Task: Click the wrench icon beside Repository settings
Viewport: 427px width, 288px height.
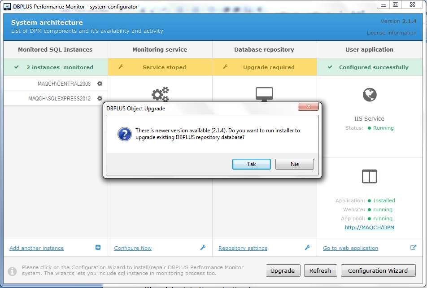Action: click(307, 248)
